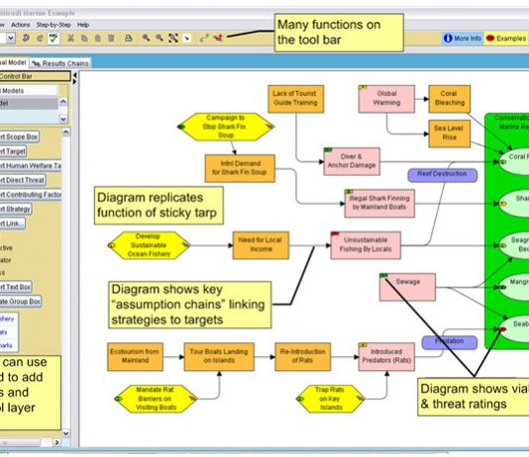This screenshot has width=529, height=457.
Task: Select the Campaign to Stop Shark Fin Soup strategy
Action: coord(226,127)
